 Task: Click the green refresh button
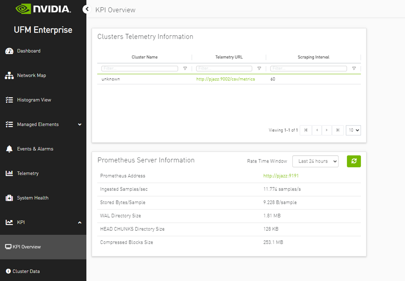point(353,161)
